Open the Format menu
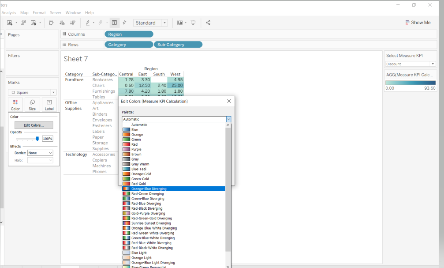 click(39, 13)
